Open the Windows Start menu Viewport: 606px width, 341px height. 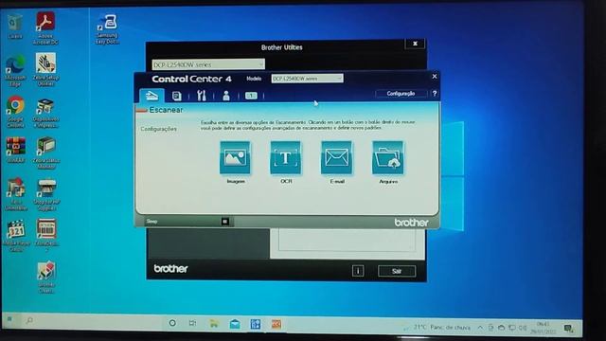[x=9, y=319]
